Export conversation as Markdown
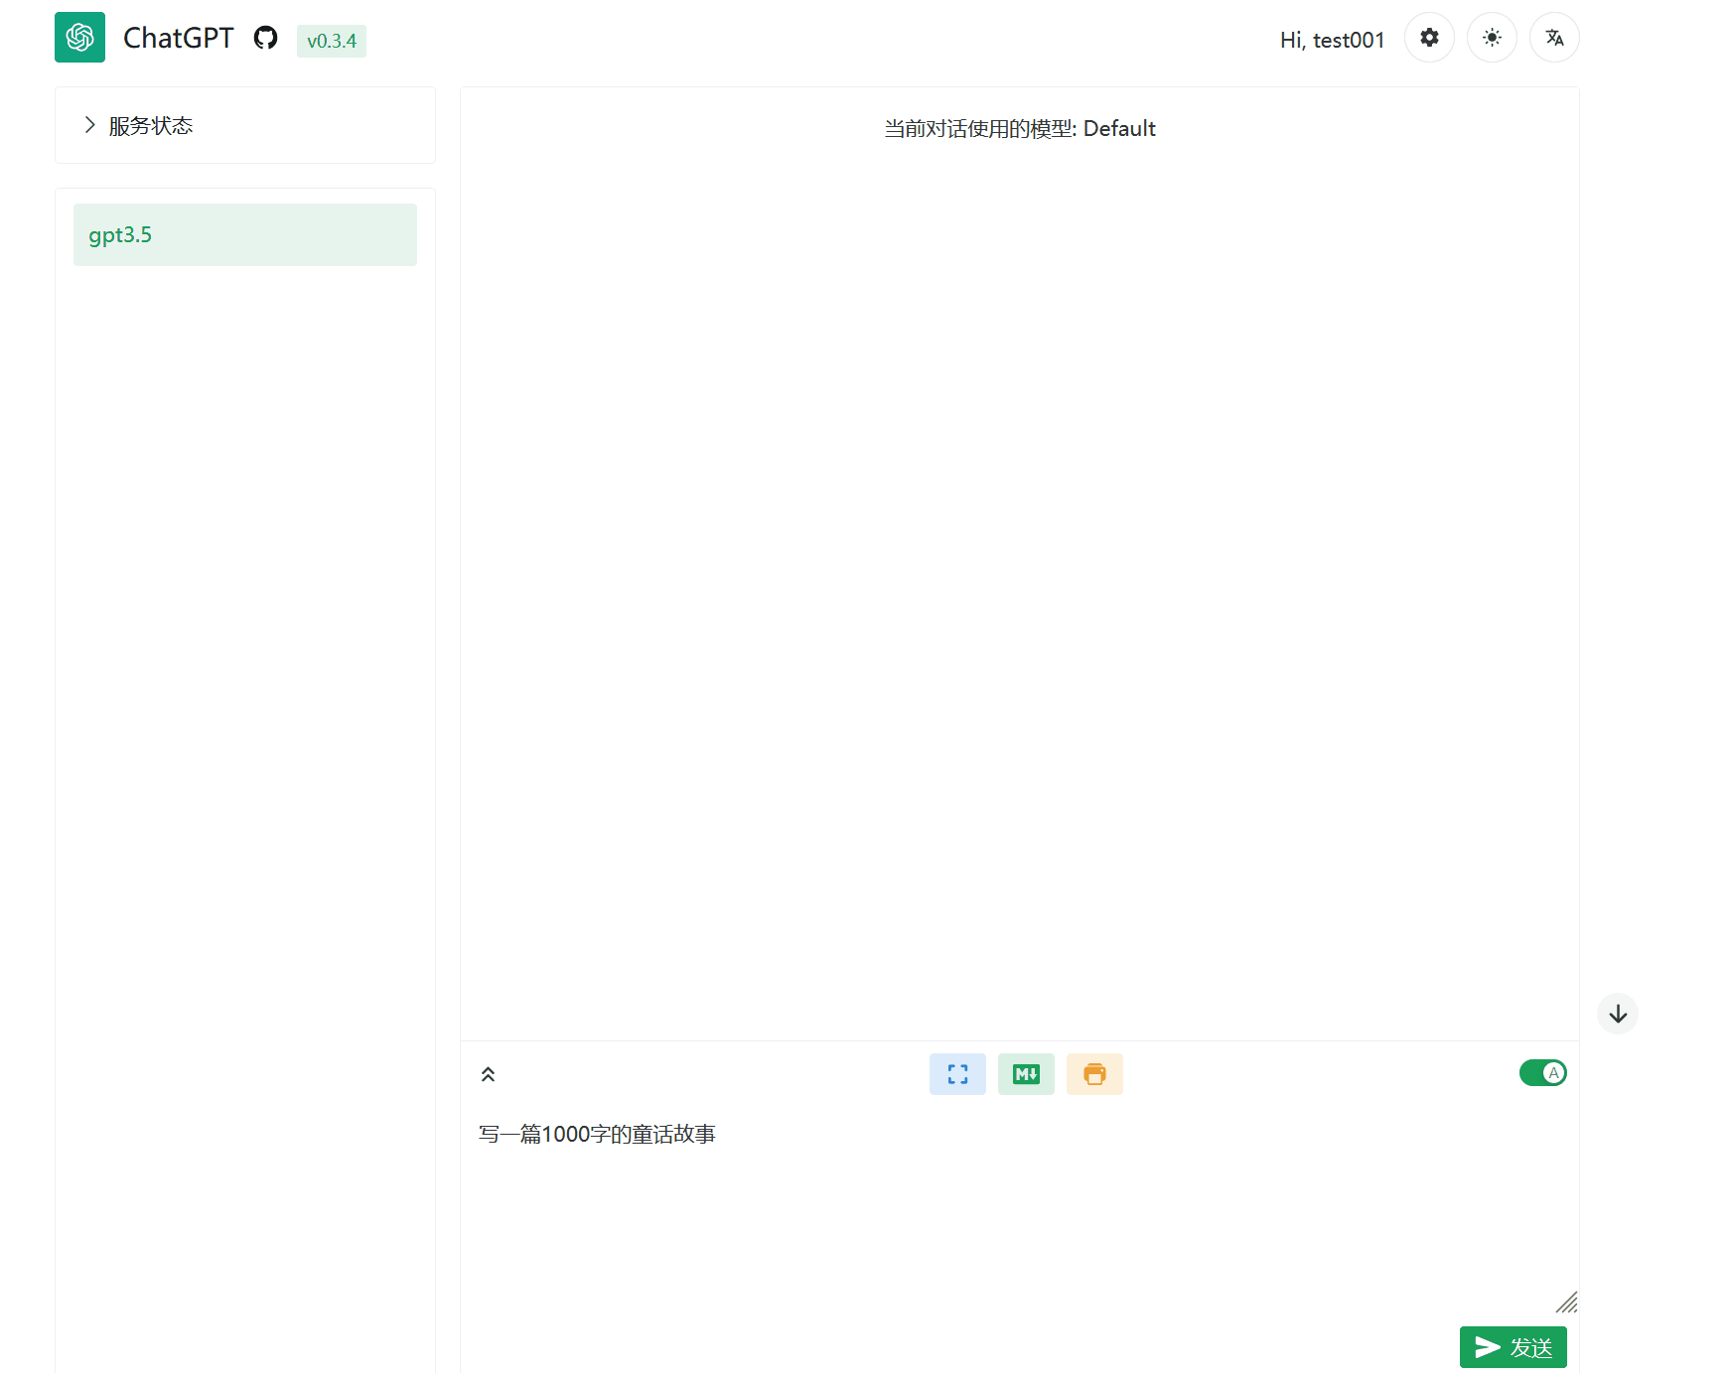This screenshot has height=1373, width=1732. click(1026, 1073)
